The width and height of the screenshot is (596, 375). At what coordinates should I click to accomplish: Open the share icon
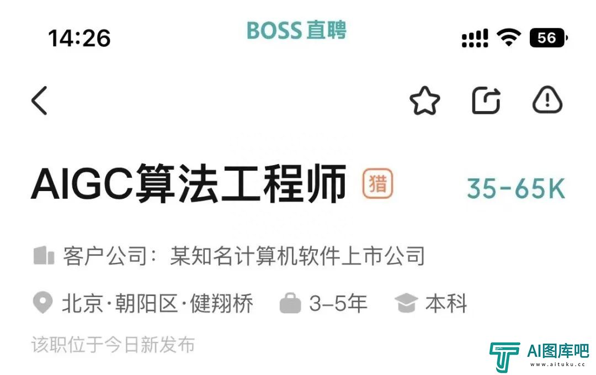[486, 101]
